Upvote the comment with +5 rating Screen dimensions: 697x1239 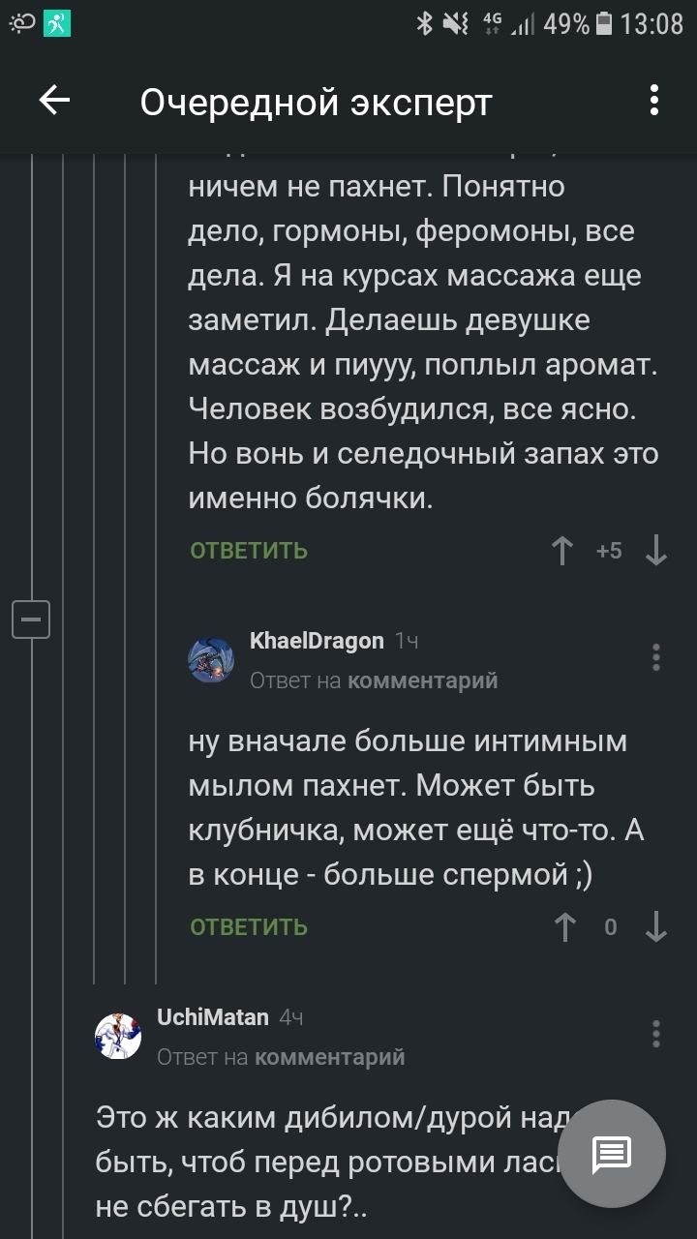[x=562, y=551]
